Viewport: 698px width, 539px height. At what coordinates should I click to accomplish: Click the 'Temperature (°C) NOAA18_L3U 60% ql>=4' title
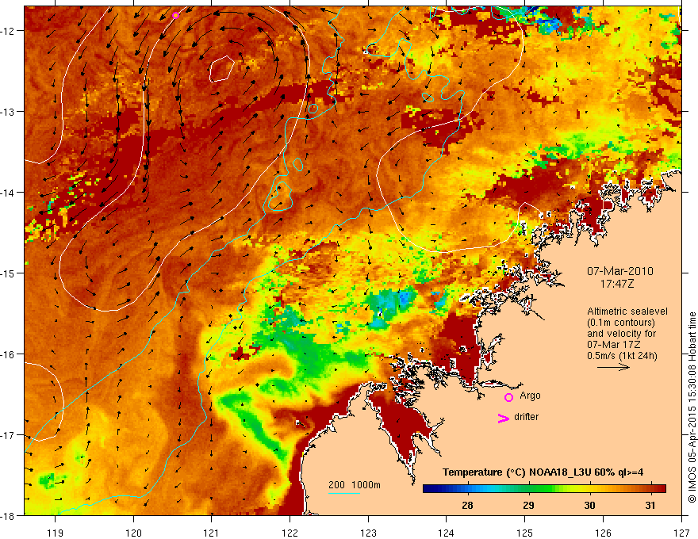[543, 472]
